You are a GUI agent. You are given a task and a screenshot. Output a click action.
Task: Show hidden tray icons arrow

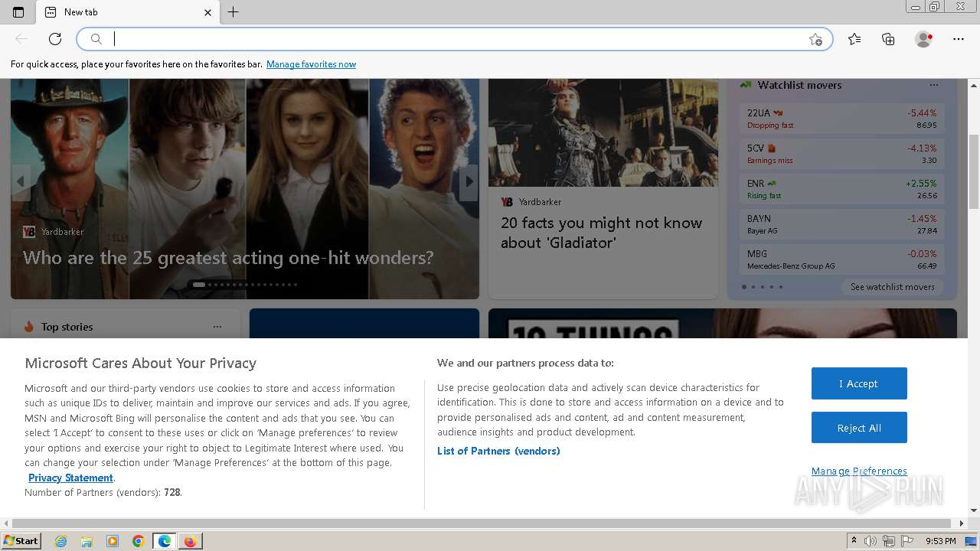pyautogui.click(x=854, y=541)
